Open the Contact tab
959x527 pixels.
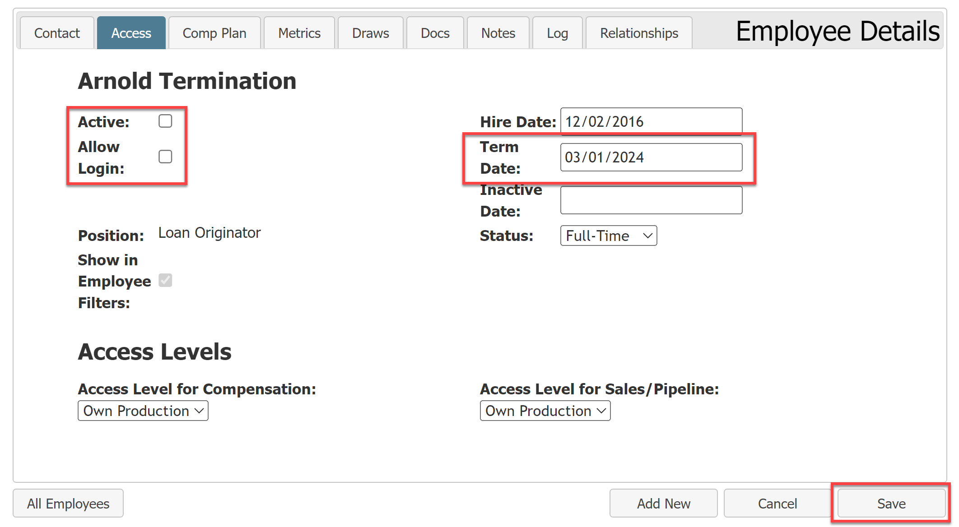(57, 33)
